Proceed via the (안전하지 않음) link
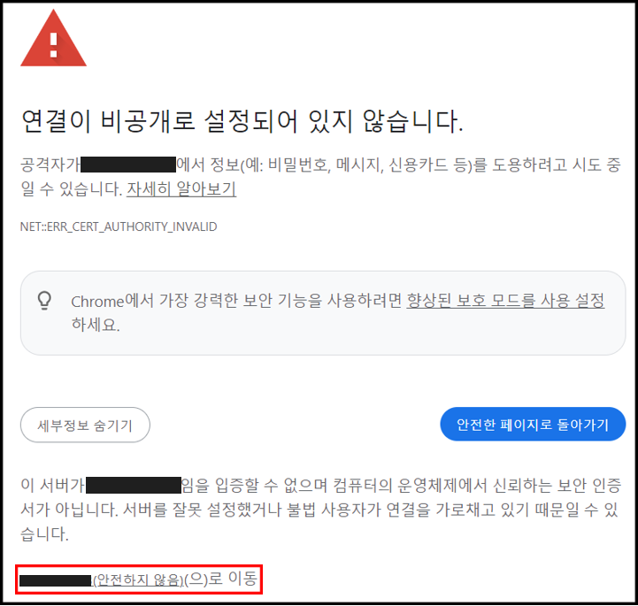The image size is (638, 606). (138, 580)
